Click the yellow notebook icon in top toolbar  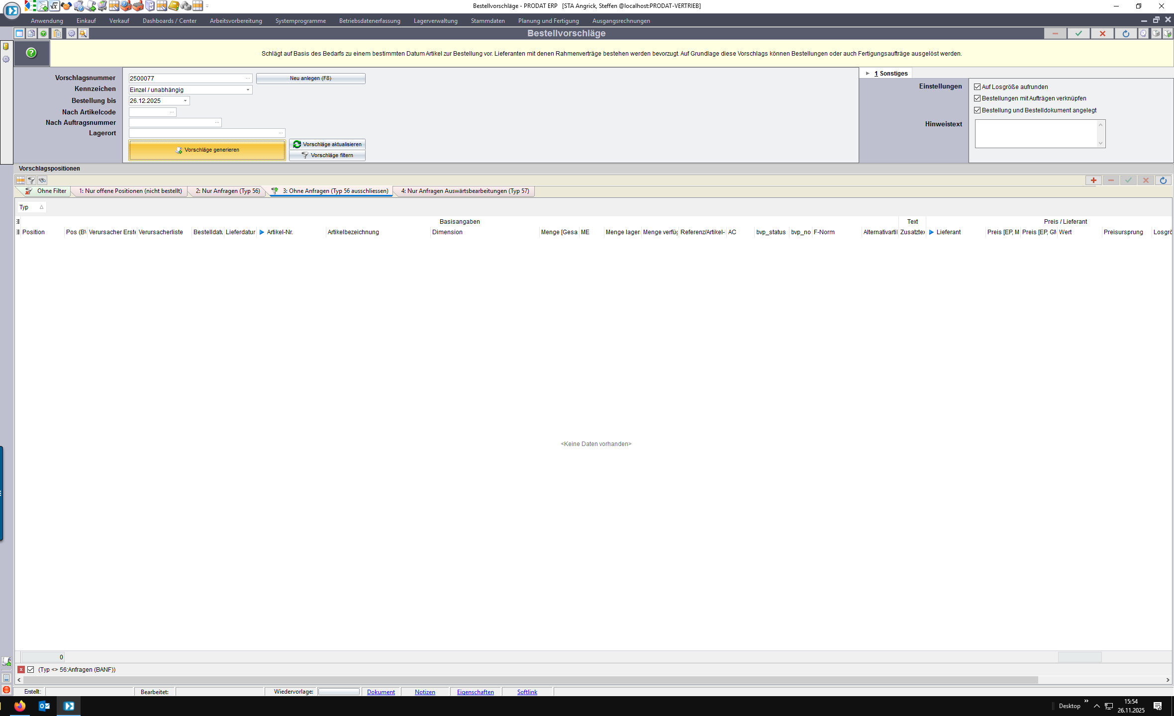pos(173,6)
